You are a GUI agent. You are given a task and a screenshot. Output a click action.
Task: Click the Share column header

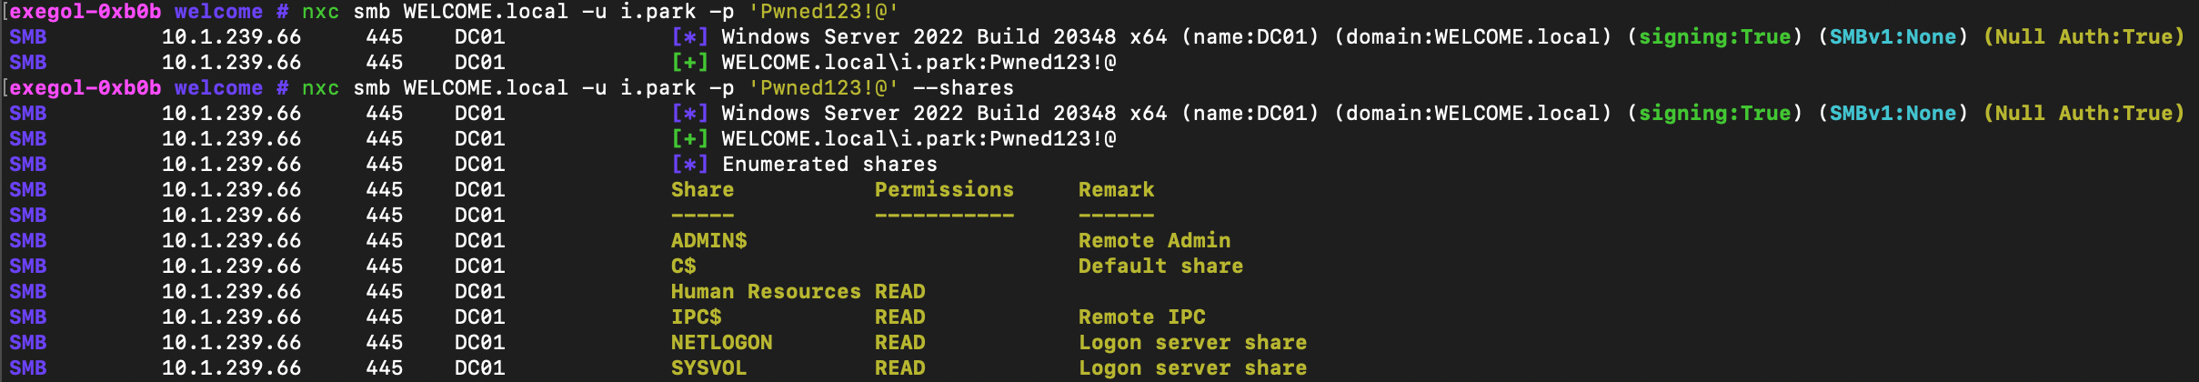click(x=702, y=190)
